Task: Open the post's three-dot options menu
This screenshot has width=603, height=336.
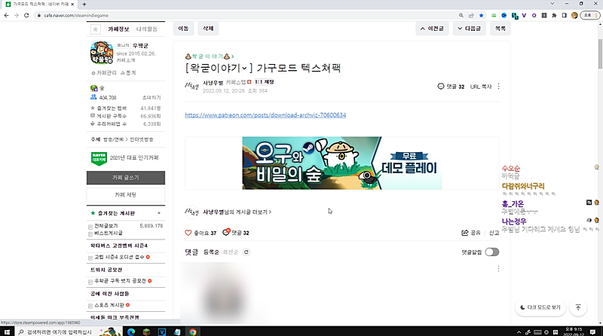Action: pos(498,87)
